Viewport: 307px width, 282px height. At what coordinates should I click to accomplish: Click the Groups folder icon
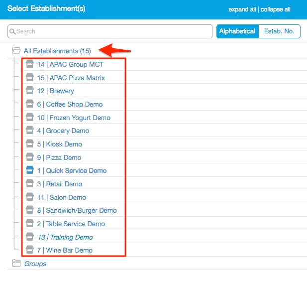coord(16,264)
